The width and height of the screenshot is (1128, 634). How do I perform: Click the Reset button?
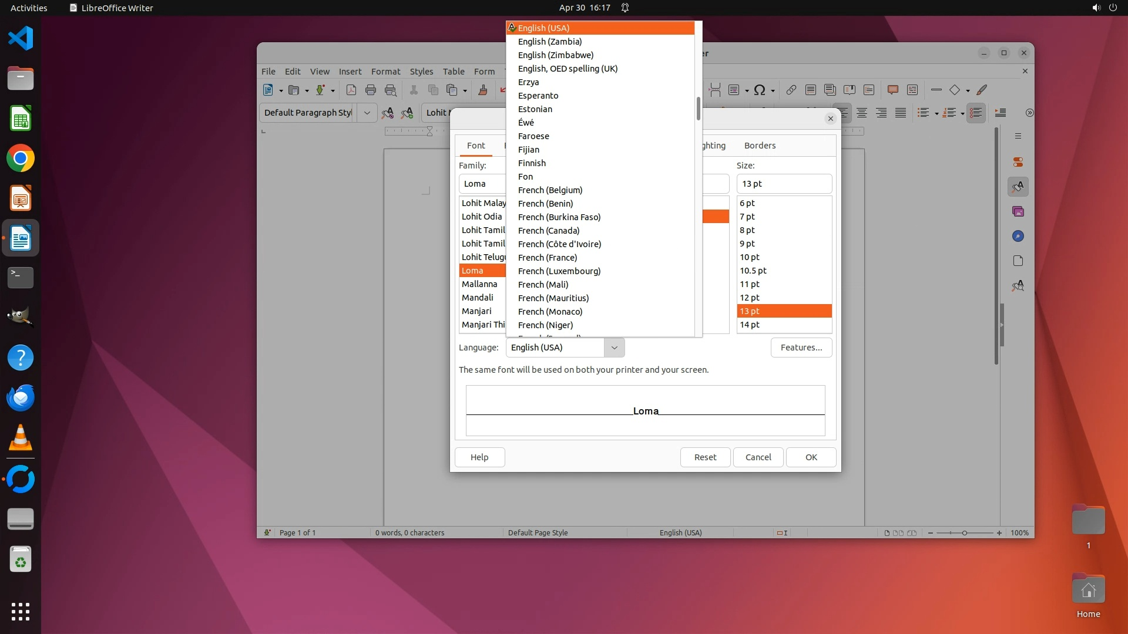tap(705, 457)
